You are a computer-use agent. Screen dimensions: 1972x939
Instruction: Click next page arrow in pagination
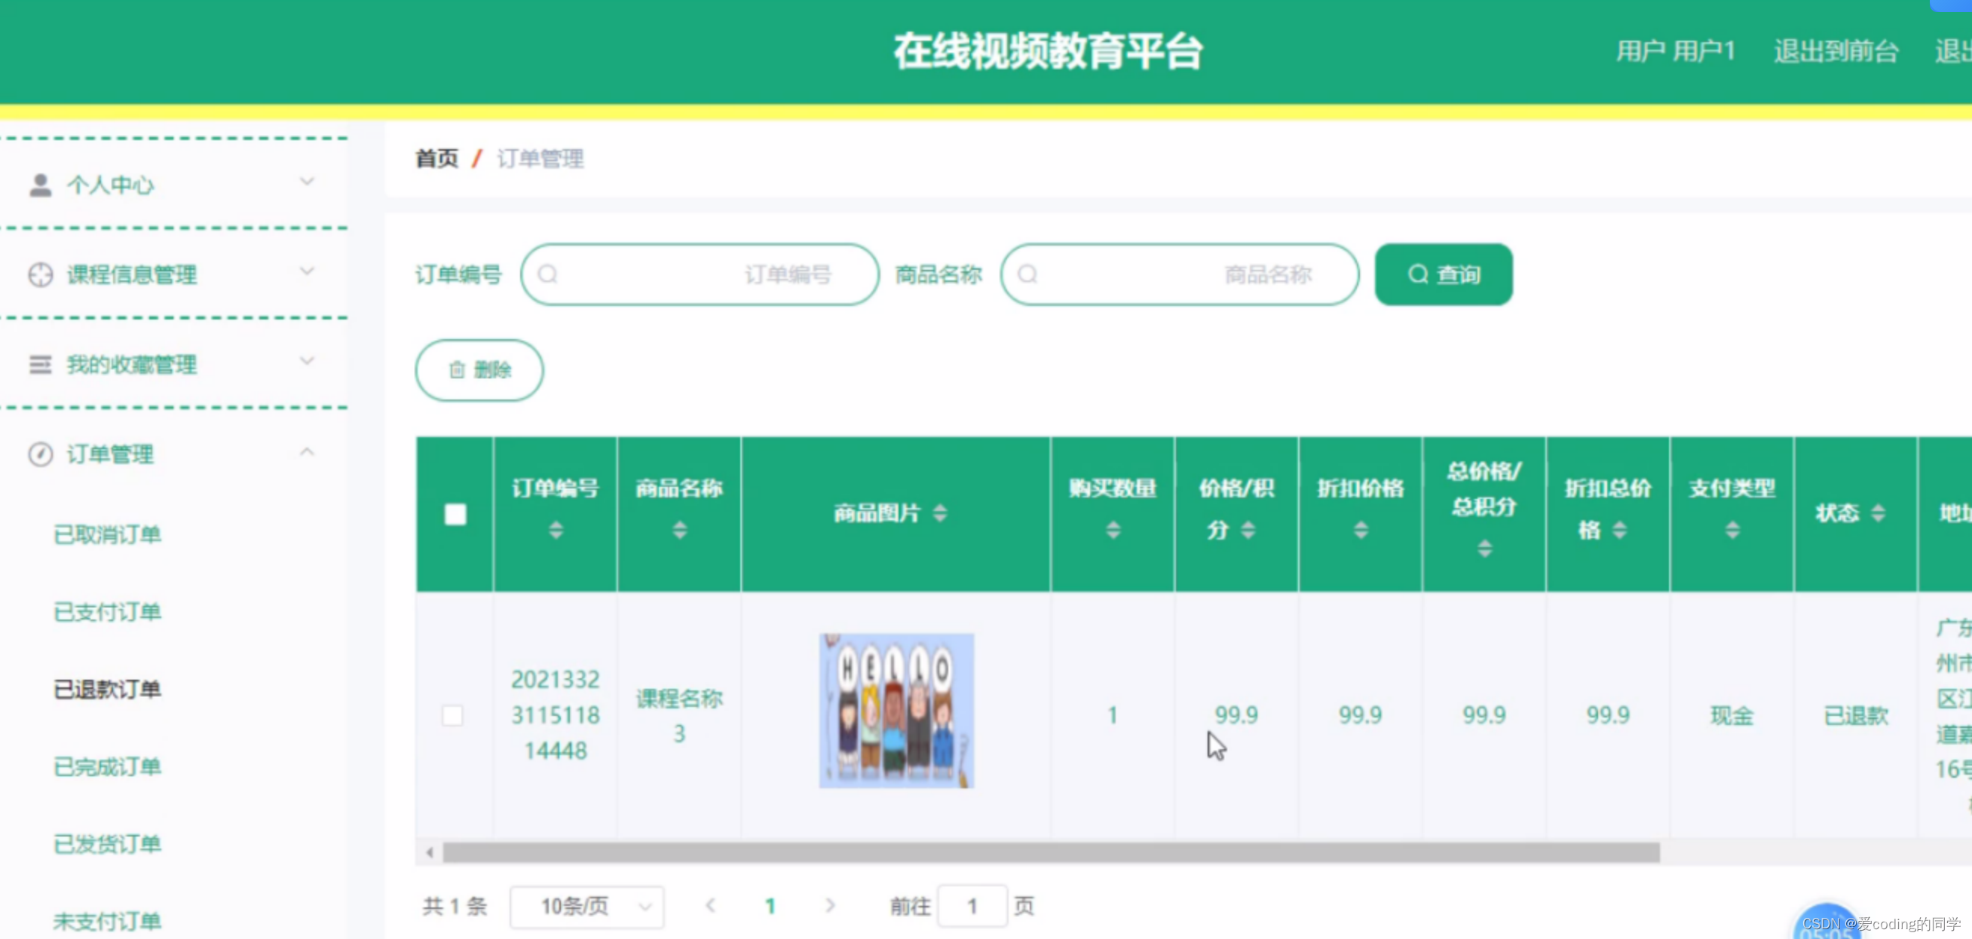[830, 905]
